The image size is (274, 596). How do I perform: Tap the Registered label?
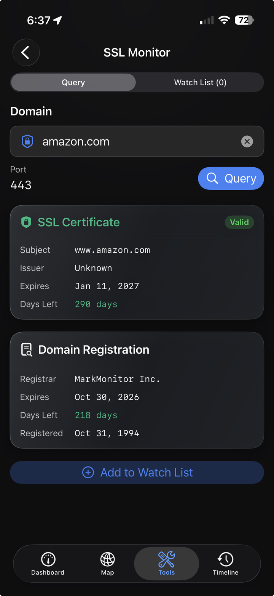(x=41, y=433)
